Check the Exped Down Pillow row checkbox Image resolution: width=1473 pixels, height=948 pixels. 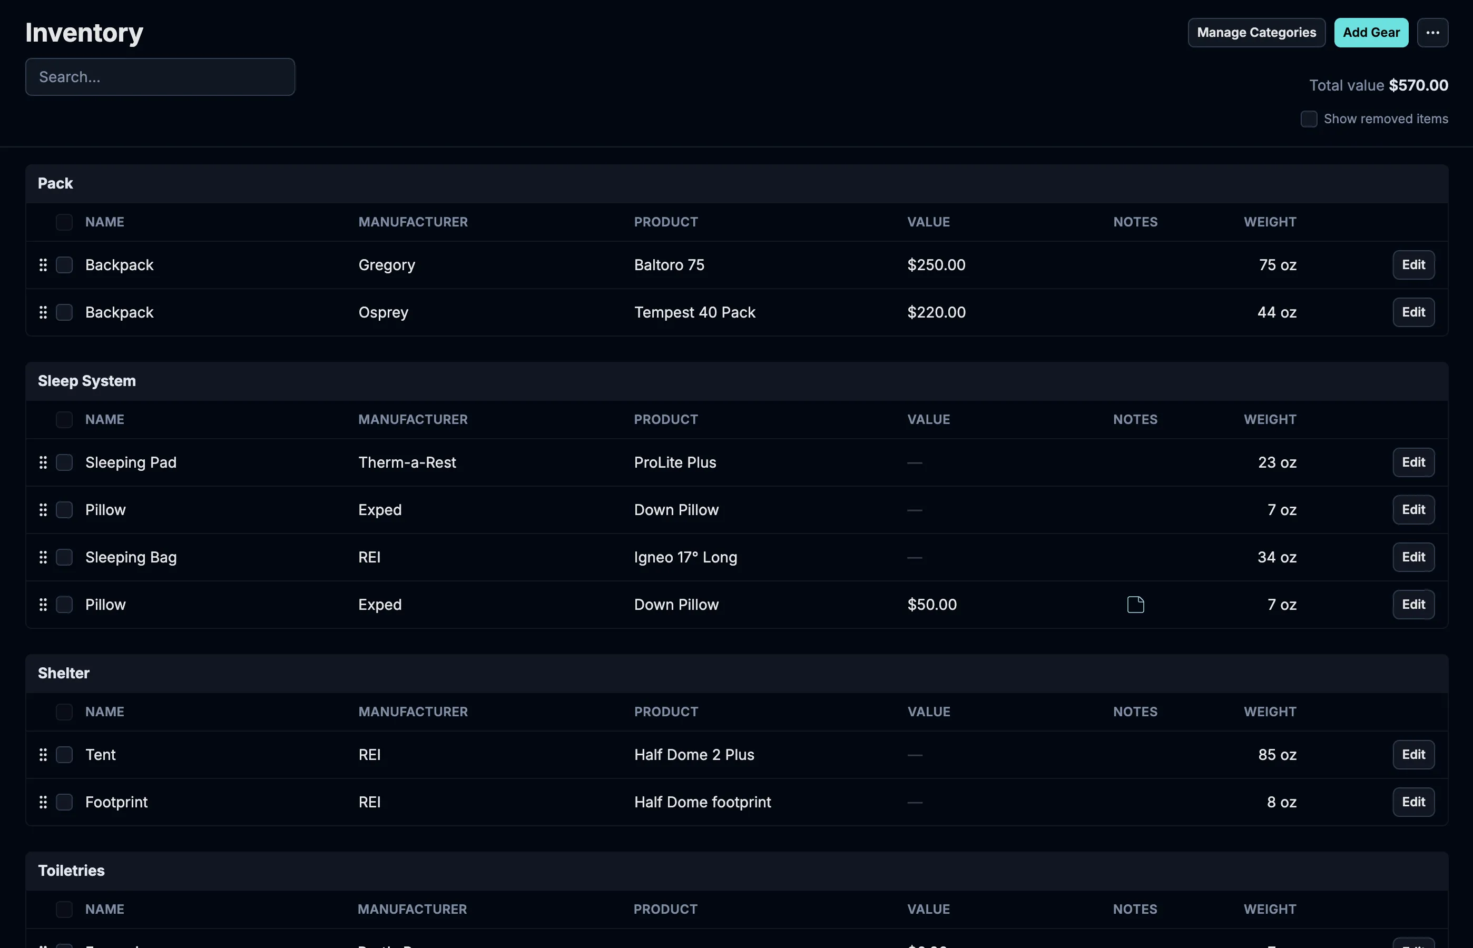click(x=64, y=509)
